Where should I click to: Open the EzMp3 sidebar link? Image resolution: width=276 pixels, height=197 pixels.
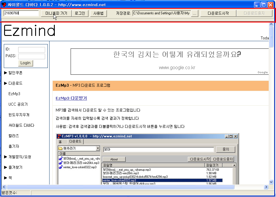[x=14, y=94]
